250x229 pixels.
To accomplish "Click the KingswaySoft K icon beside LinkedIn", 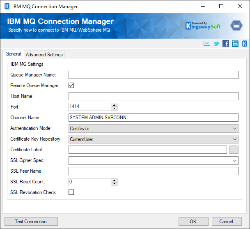I will tap(245, 44).
